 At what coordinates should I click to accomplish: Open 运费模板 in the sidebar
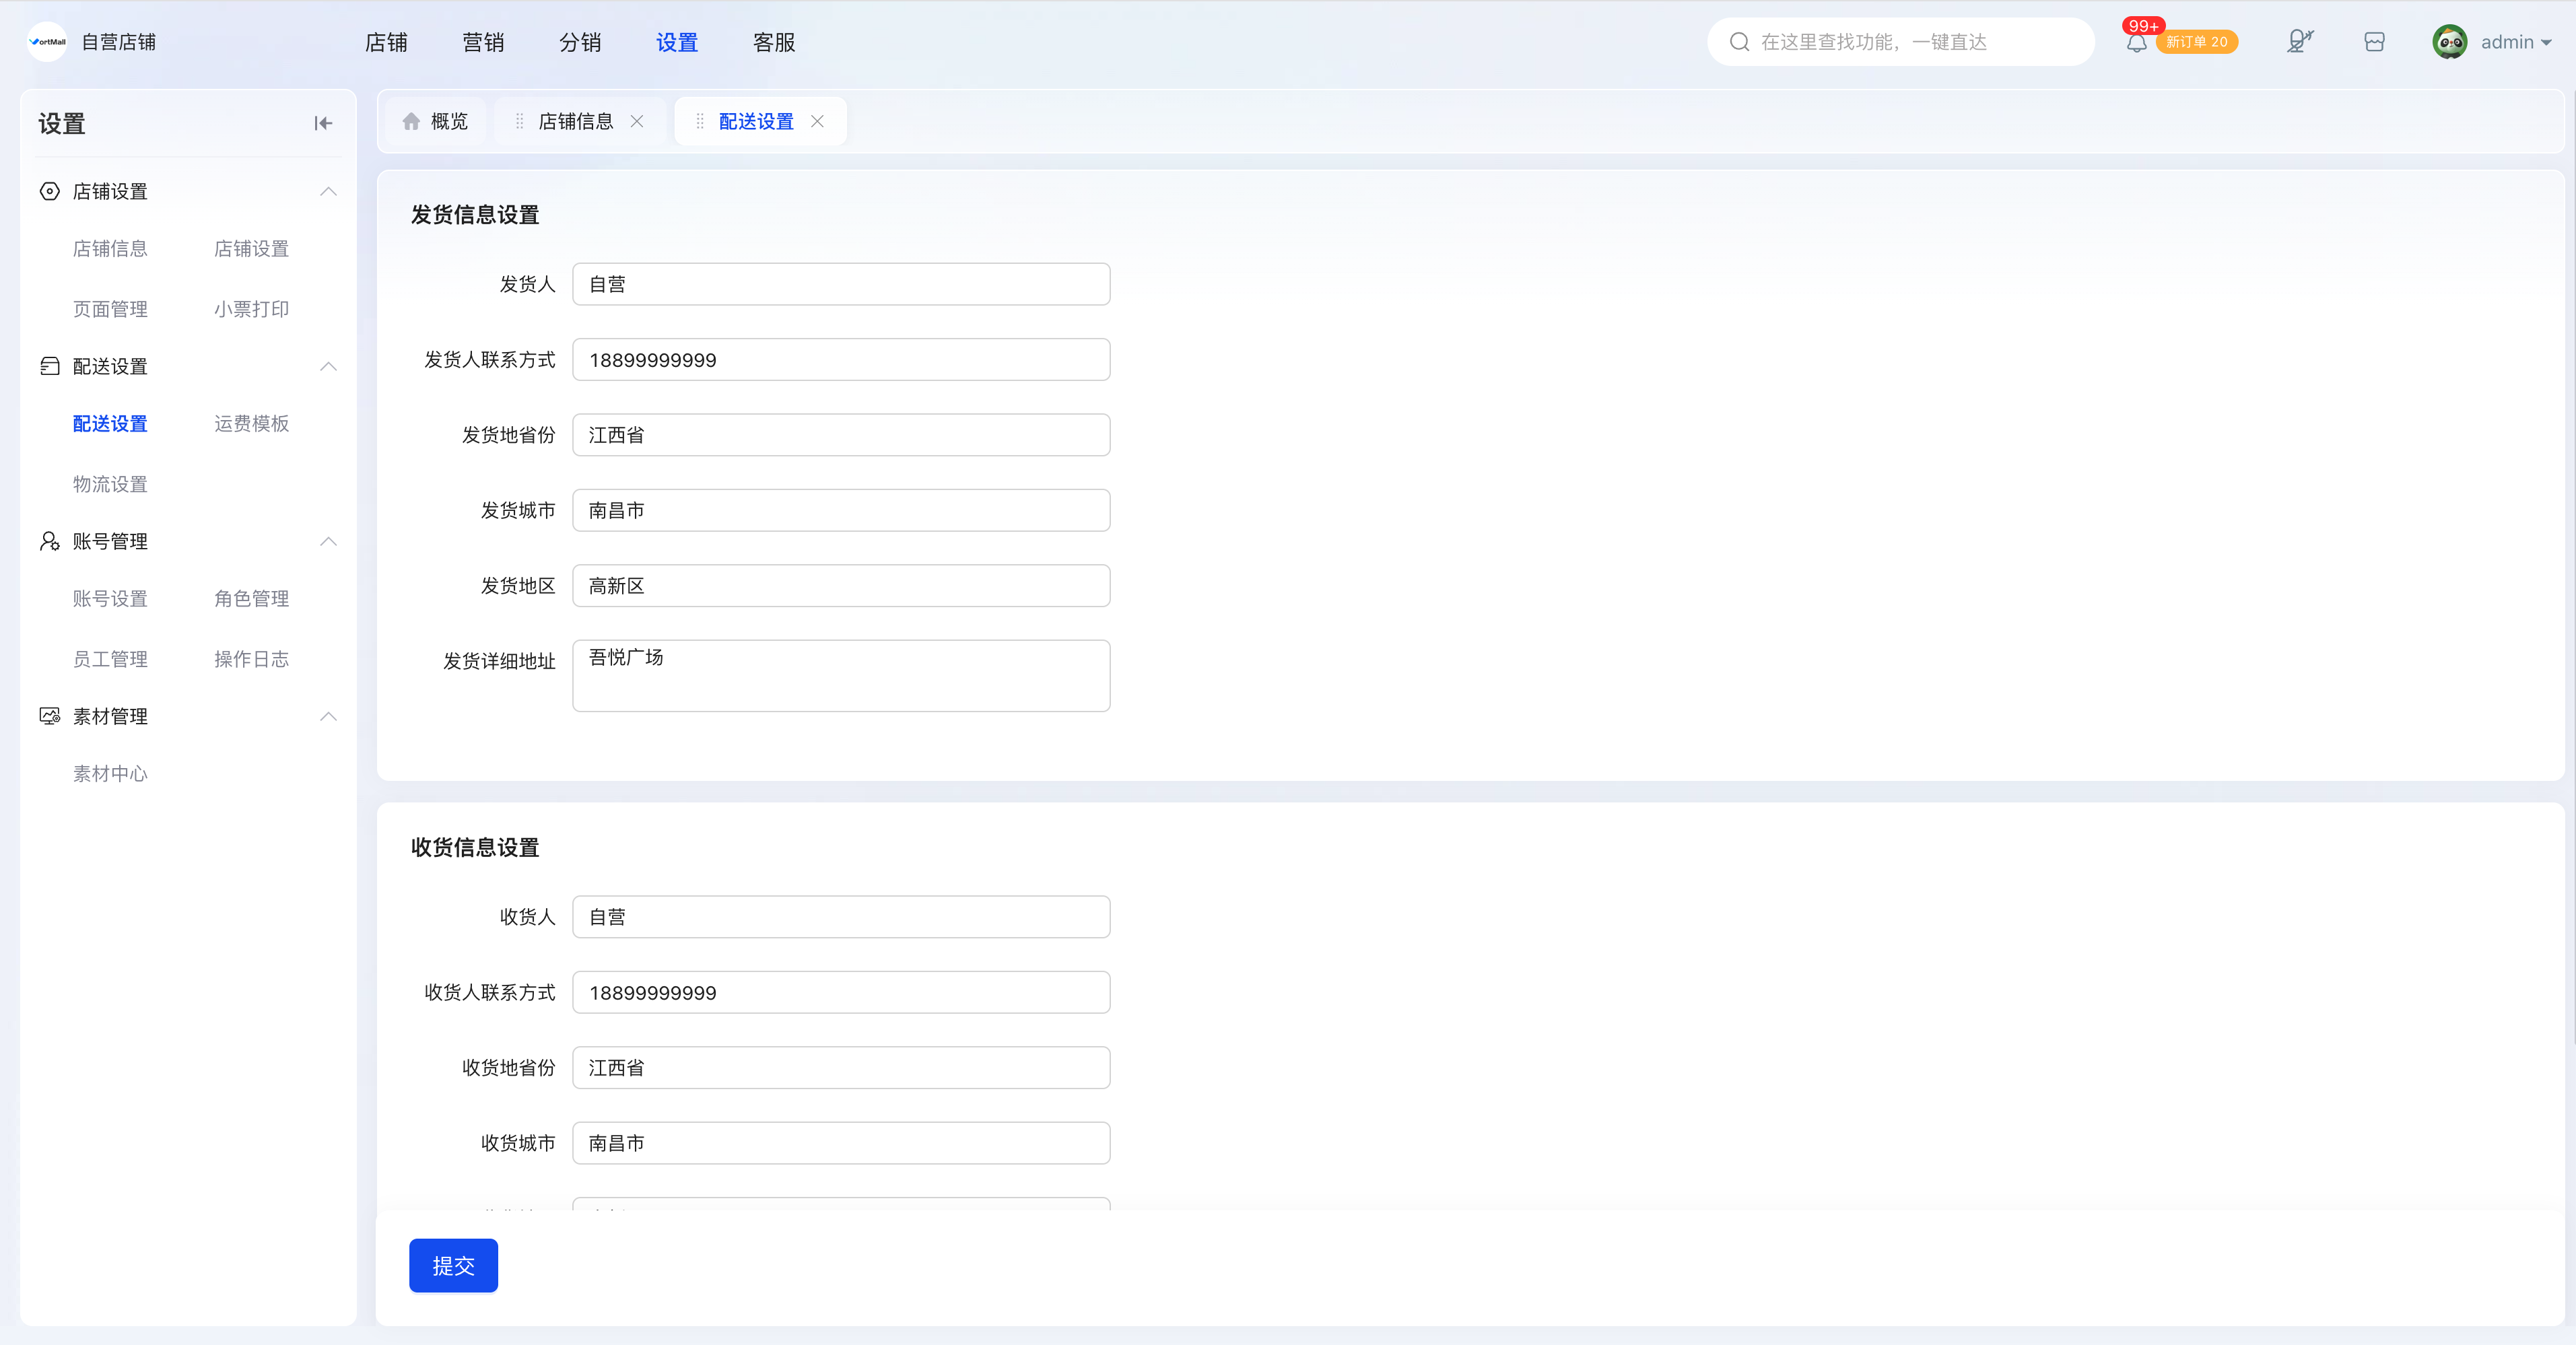(251, 424)
